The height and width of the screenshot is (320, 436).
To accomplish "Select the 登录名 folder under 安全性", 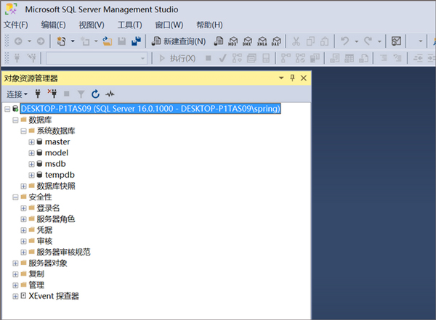I will click(48, 208).
